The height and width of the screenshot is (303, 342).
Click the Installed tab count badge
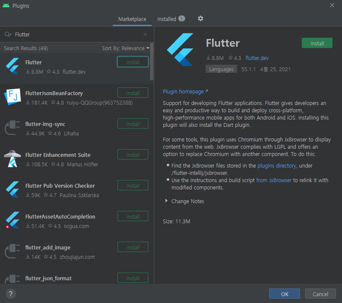click(x=181, y=18)
